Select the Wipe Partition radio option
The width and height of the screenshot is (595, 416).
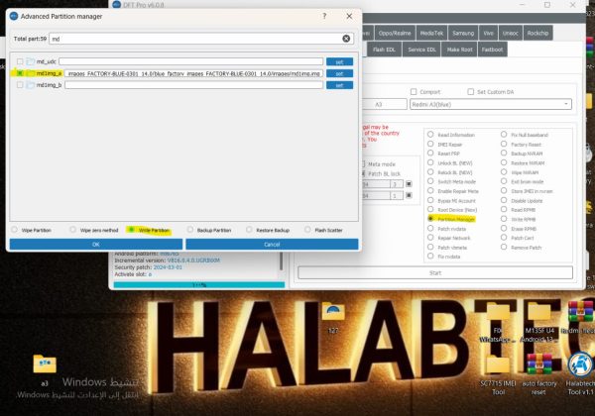15,230
